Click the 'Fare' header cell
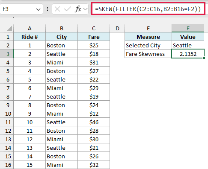Image resolution: width=208 pixels, height=169 pixels. pyautogui.click(x=94, y=37)
